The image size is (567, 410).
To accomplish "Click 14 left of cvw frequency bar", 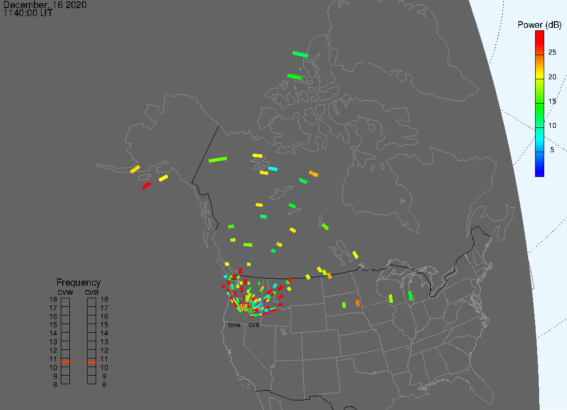I will click(53, 334).
